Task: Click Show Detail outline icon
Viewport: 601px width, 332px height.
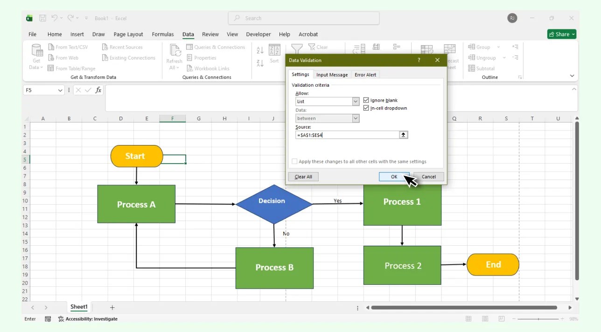Action: (515, 47)
